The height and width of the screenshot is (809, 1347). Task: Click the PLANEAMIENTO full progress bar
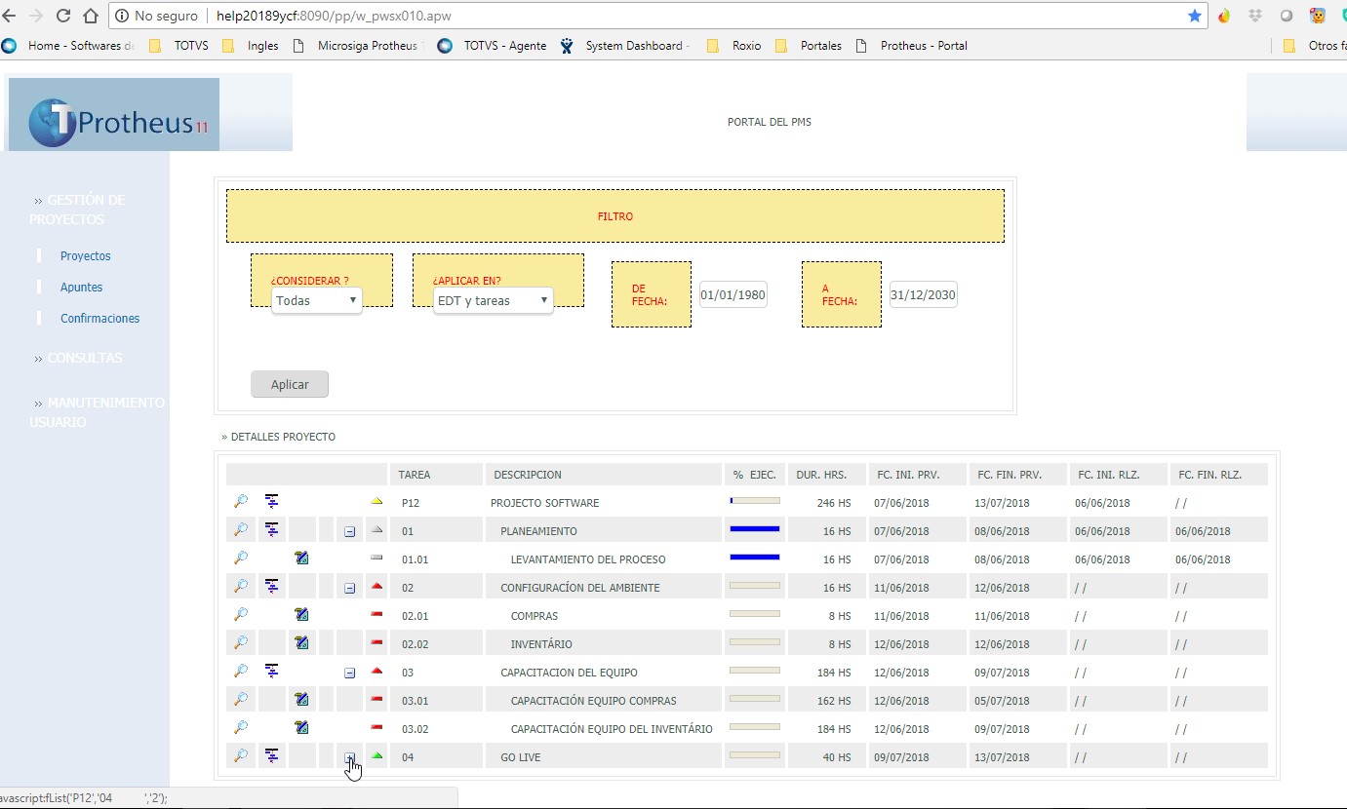[755, 529]
